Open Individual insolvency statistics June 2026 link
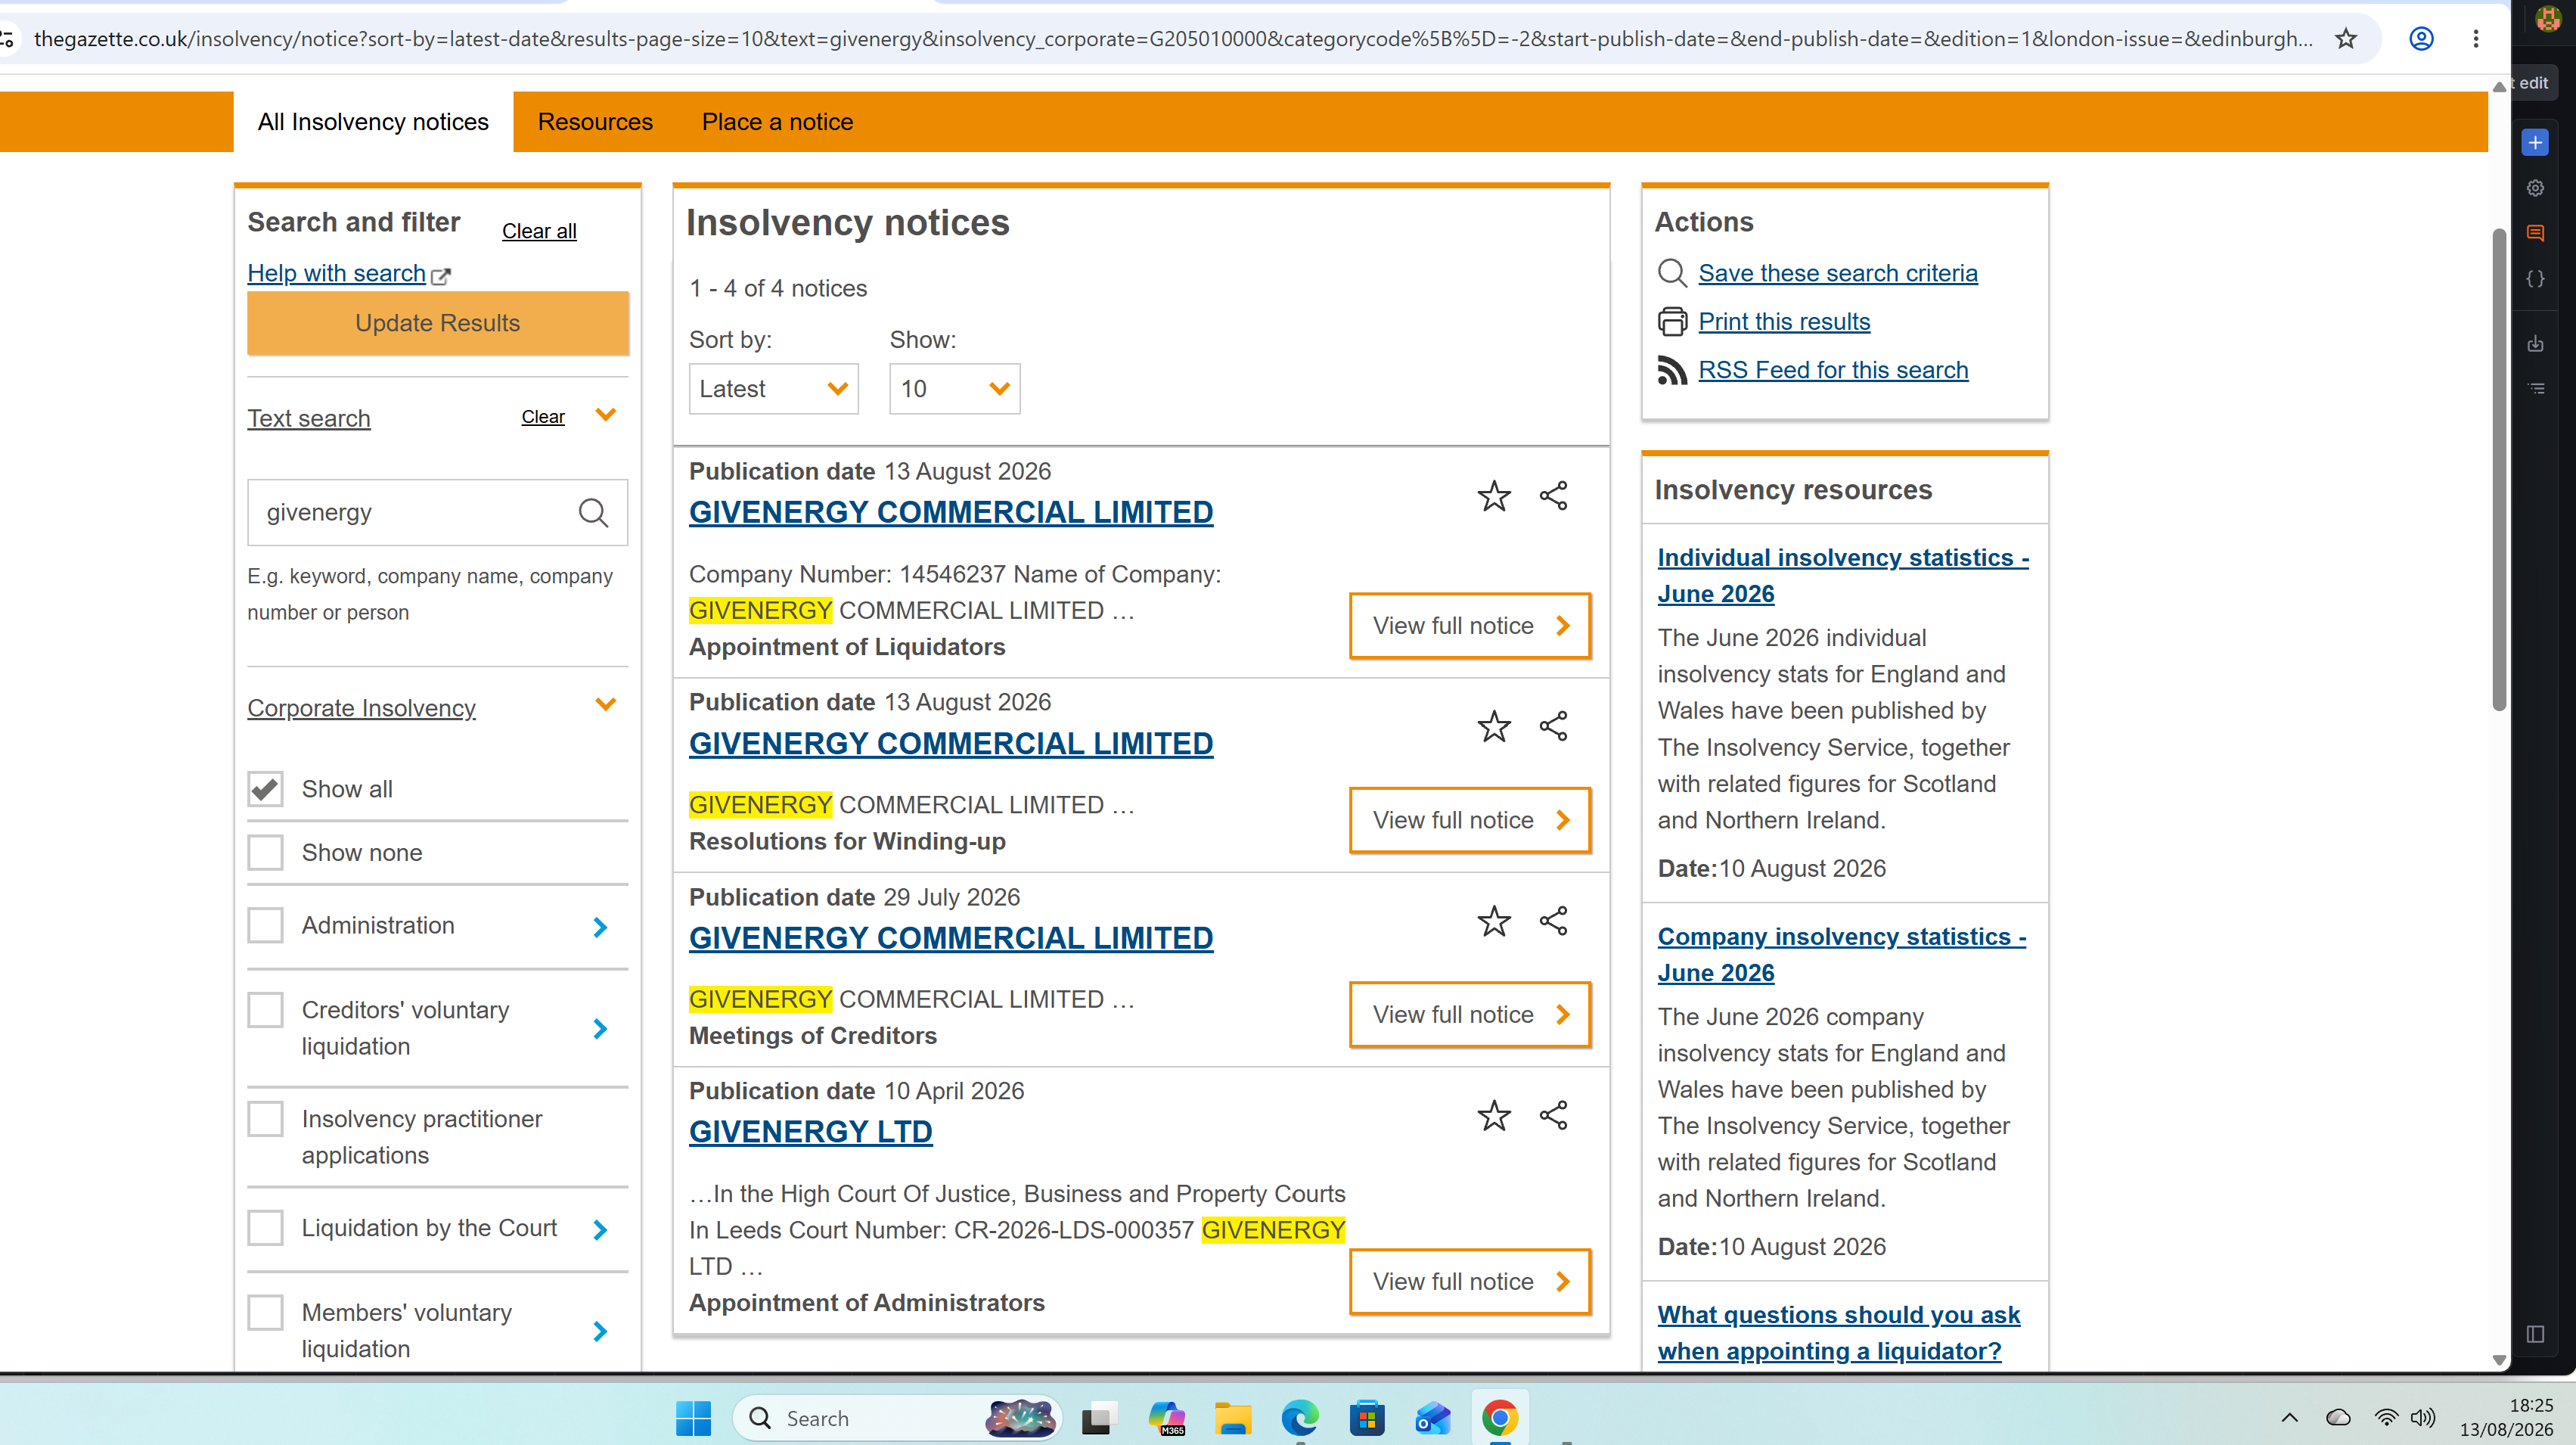Screen dimensions: 2576x1445 [x=1843, y=575]
